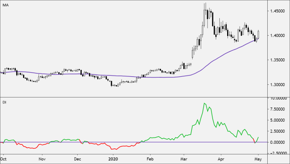The width and height of the screenshot is (290, 164).
Task: Click the 0.00000 indicator scale label
Action: 277,142
